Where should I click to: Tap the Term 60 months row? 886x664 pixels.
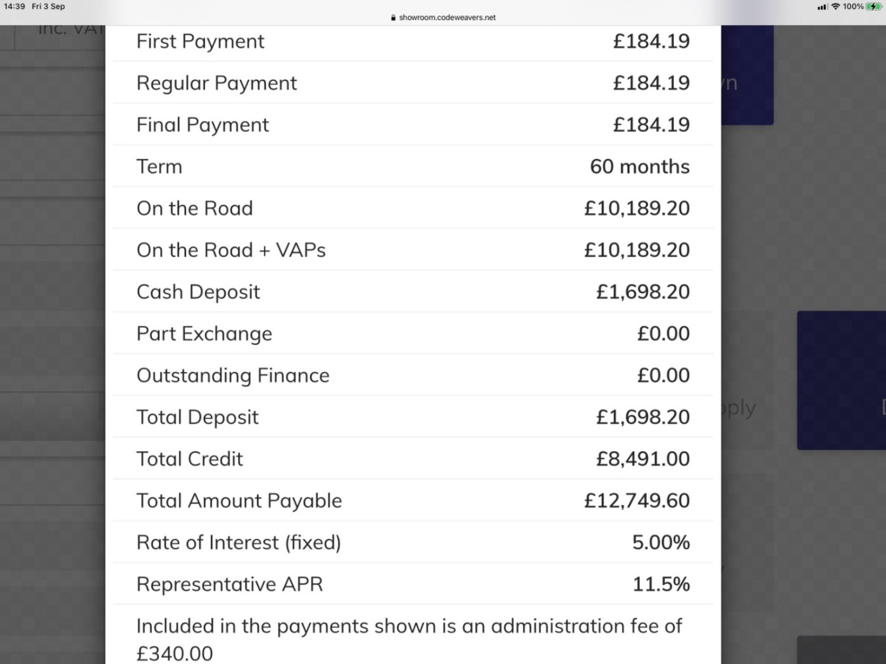pyautogui.click(x=413, y=166)
